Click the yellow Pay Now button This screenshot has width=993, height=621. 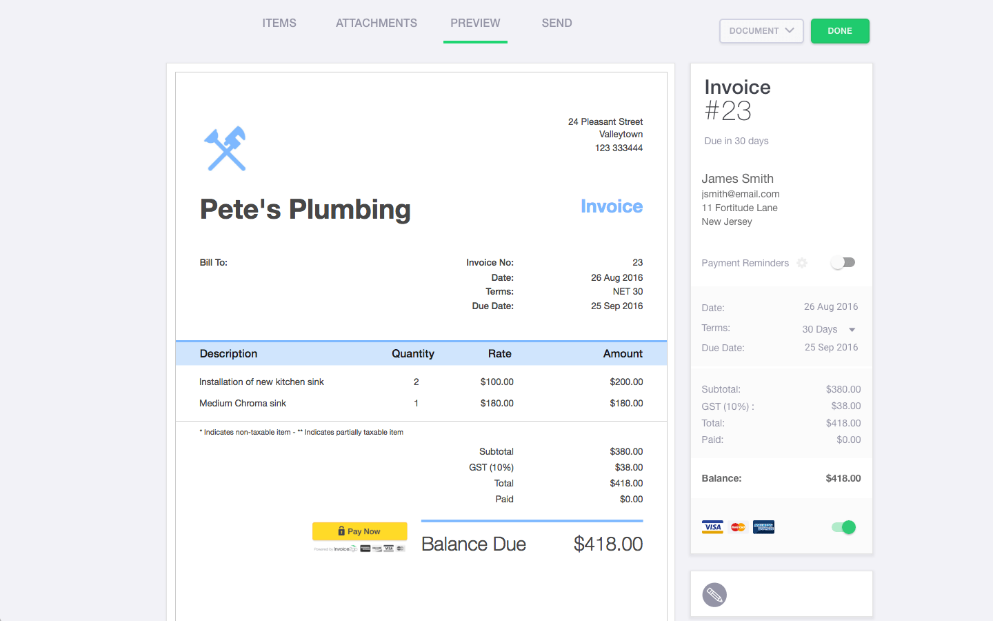click(x=360, y=531)
